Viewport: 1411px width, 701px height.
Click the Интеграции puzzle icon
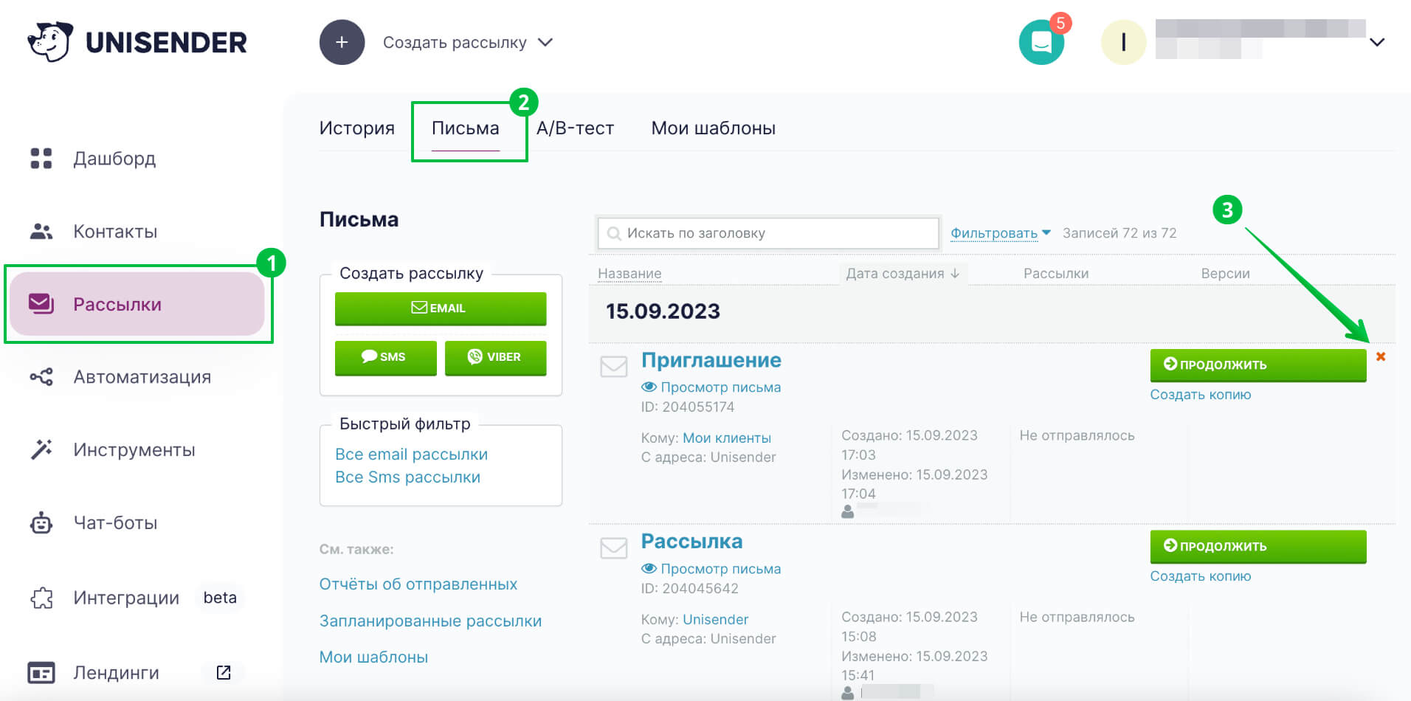[41, 598]
